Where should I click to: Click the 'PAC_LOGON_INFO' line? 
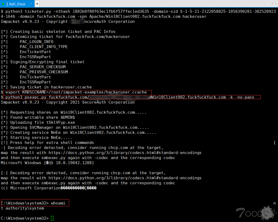37,42
